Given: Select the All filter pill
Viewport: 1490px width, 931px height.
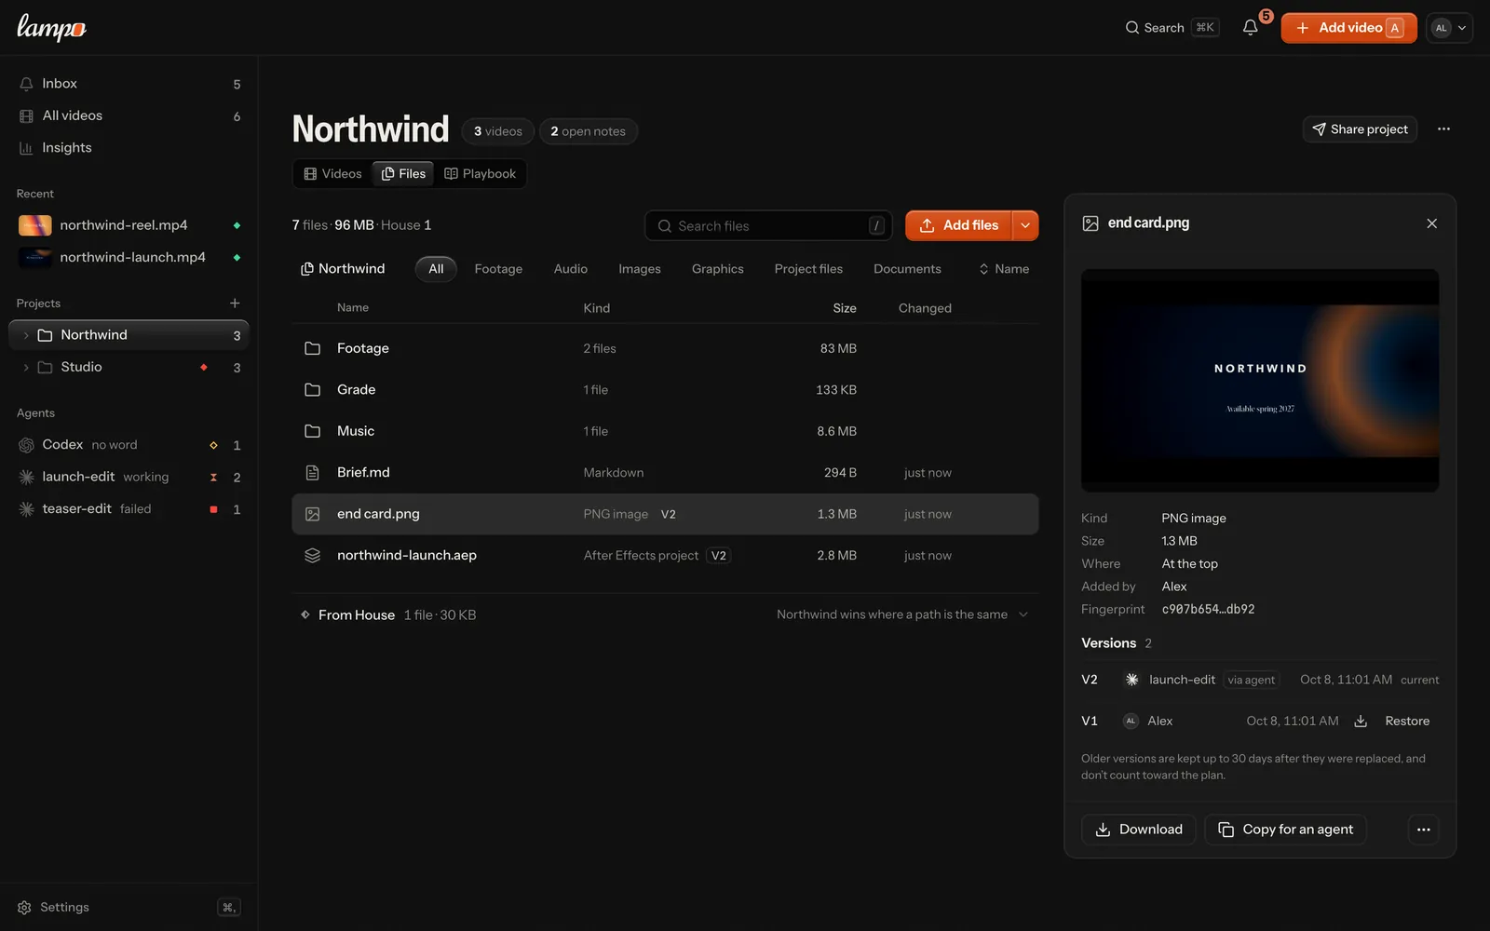Looking at the screenshot, I should [x=436, y=269].
